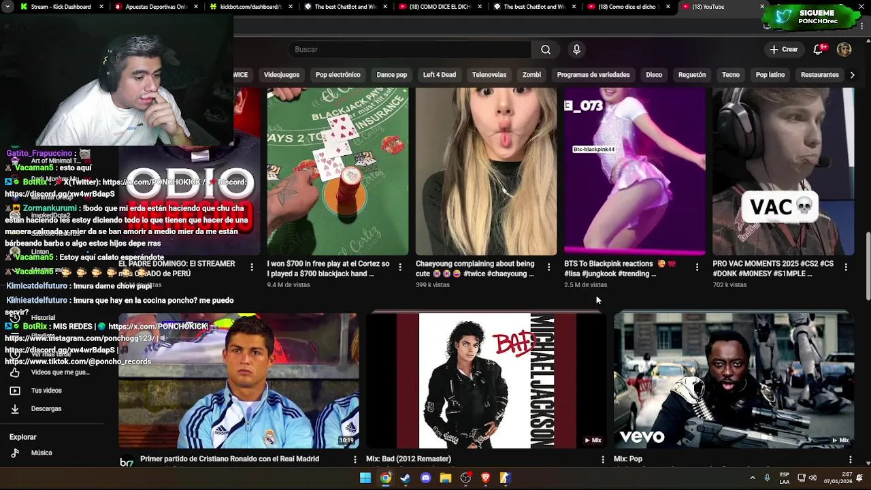
Task: Select the Pop latino chip
Action: (x=770, y=75)
